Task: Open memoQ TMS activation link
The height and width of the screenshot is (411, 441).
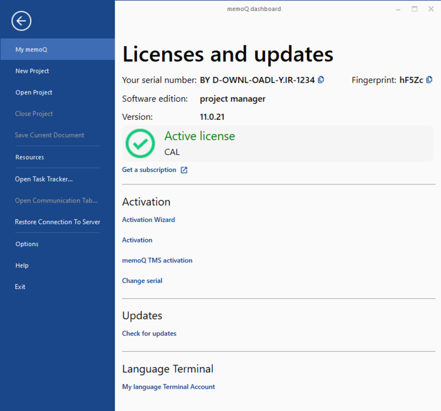Action: [157, 260]
